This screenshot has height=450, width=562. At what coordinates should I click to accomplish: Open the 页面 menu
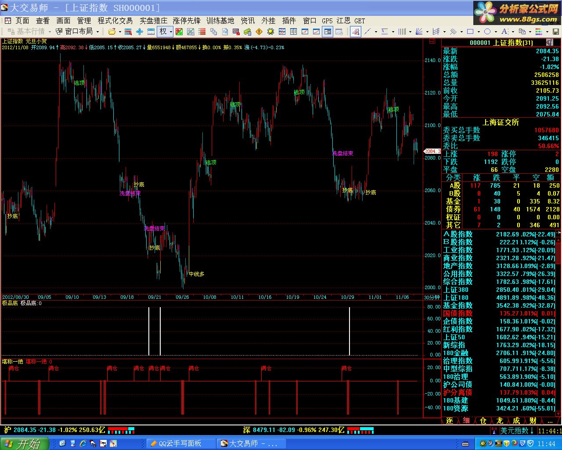(22, 21)
